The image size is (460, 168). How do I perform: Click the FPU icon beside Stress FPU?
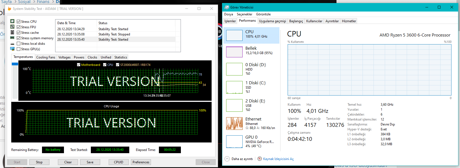(x=12, y=27)
